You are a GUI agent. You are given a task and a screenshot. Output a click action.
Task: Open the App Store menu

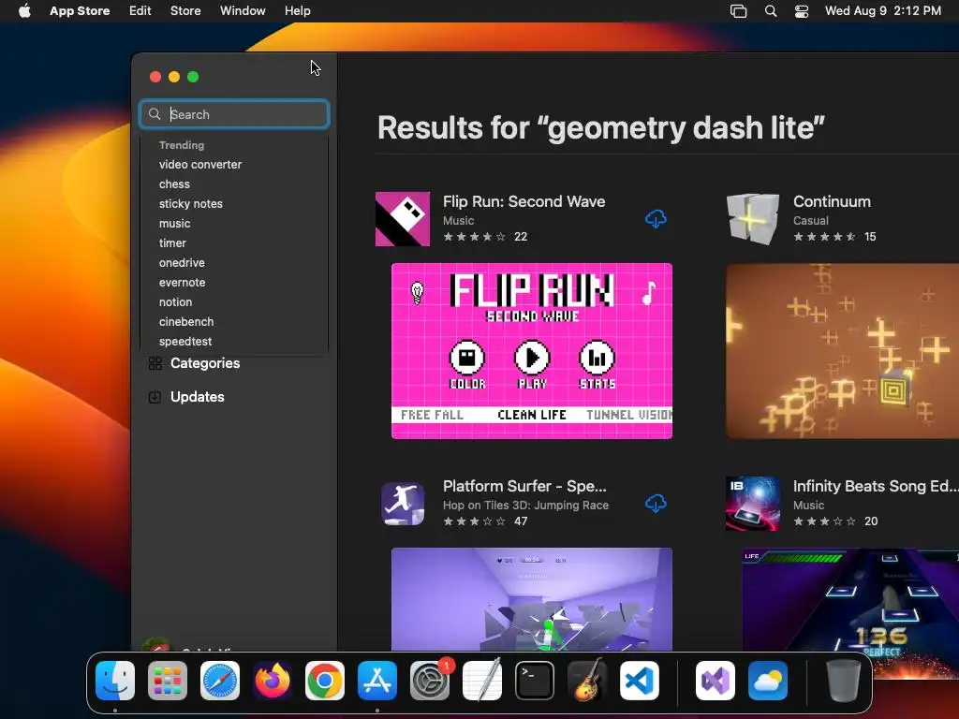pyautogui.click(x=80, y=11)
